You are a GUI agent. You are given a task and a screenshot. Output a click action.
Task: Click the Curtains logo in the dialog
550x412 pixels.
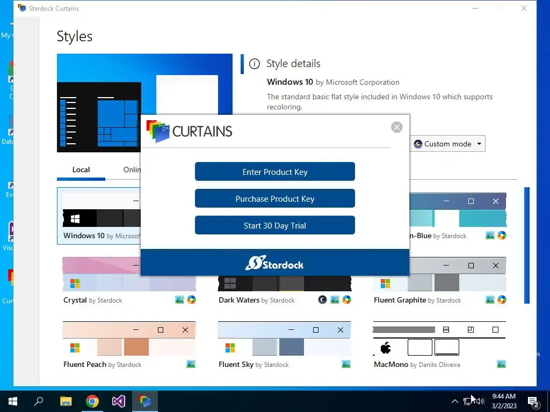(x=190, y=131)
